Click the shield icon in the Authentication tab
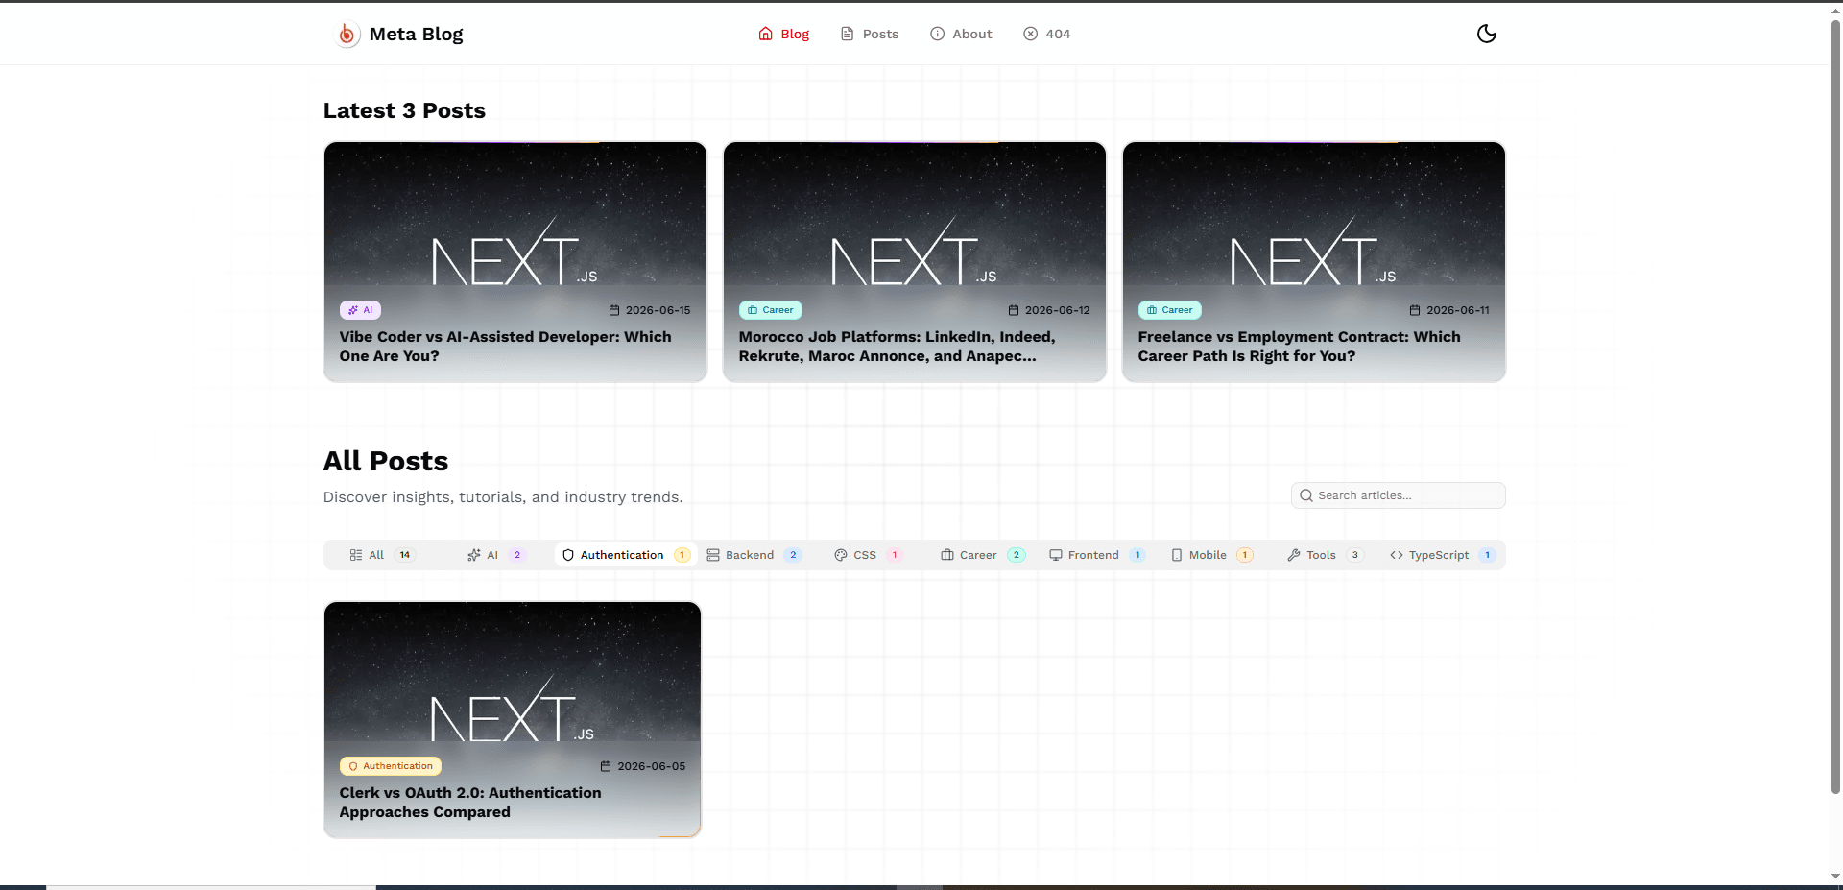The height and width of the screenshot is (890, 1843). point(568,555)
